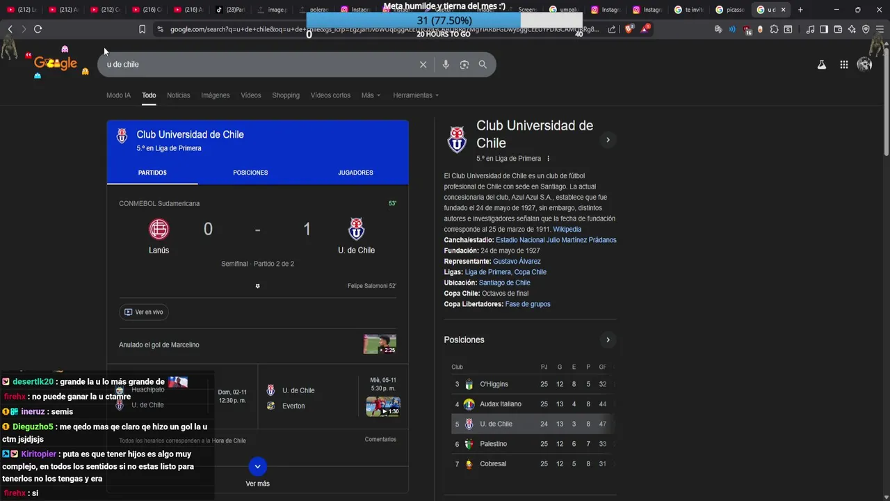Open the Leo AI sparkle icon

point(852,29)
